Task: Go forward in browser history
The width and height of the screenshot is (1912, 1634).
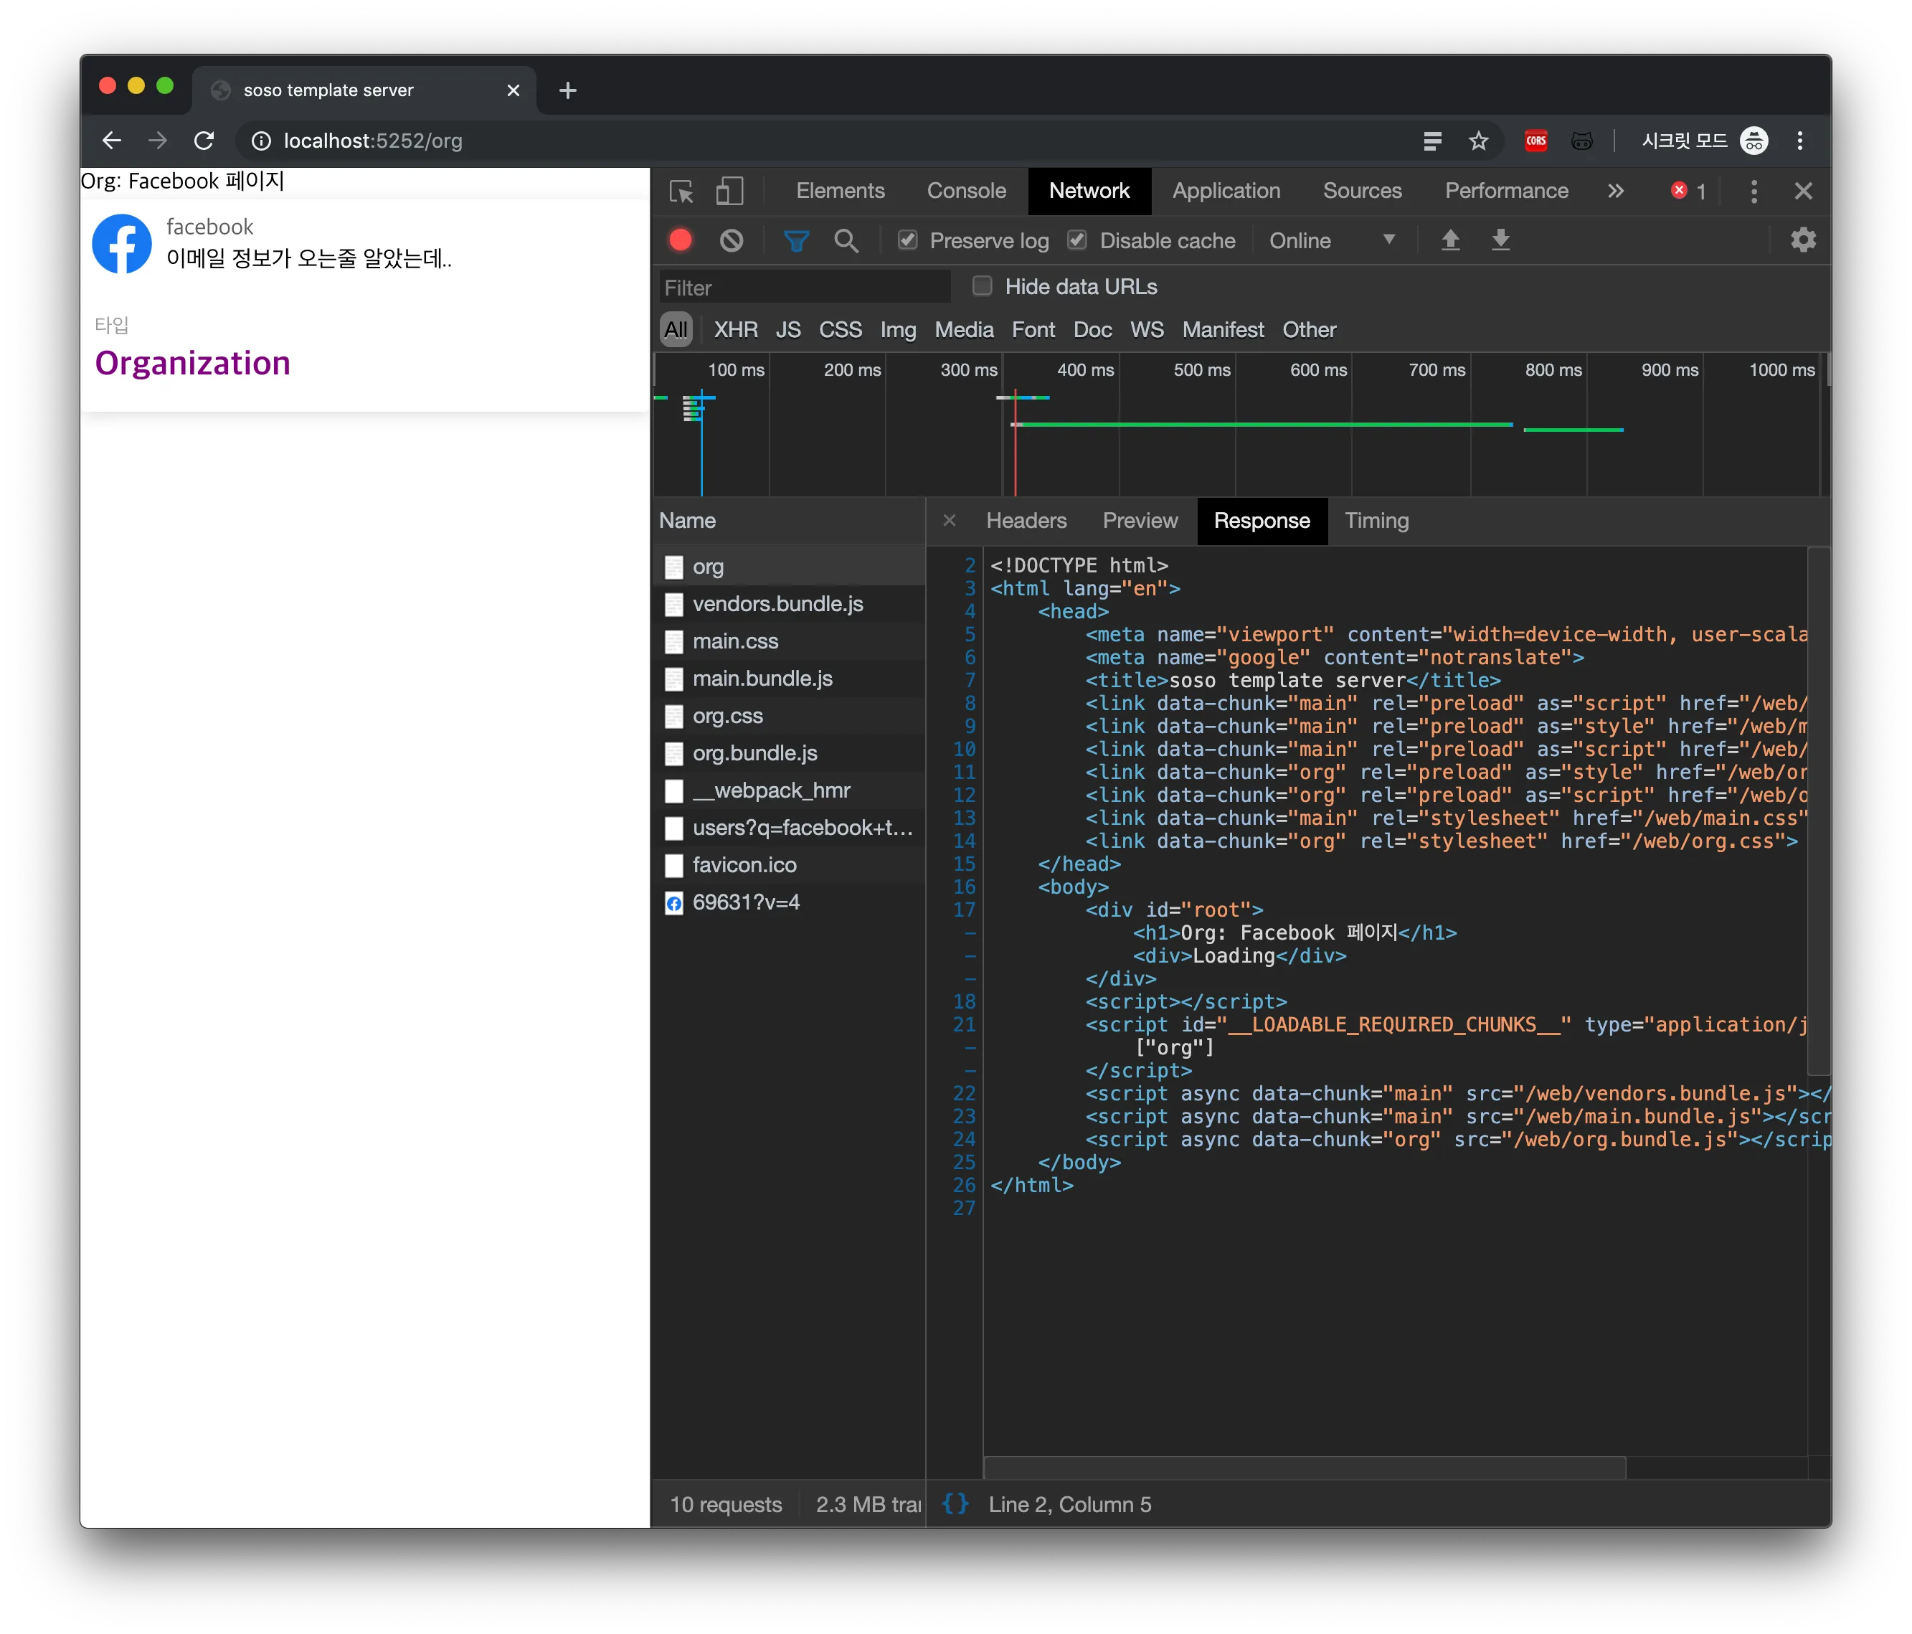Action: (158, 141)
